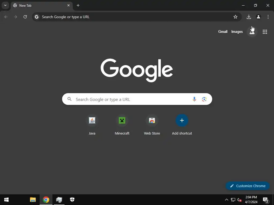Start voice search with the microphone
The width and height of the screenshot is (274, 205).
tap(194, 99)
